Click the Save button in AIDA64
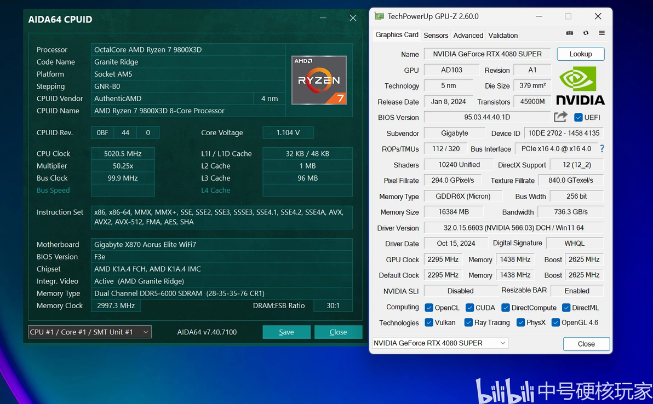Image resolution: width=653 pixels, height=404 pixels. point(287,332)
